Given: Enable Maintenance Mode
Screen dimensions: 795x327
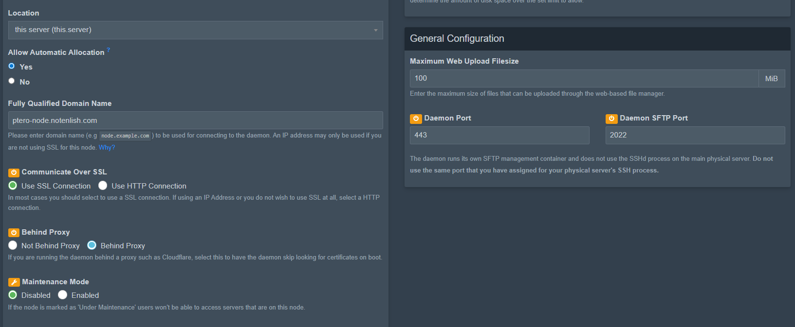Looking at the screenshot, I should [62, 294].
